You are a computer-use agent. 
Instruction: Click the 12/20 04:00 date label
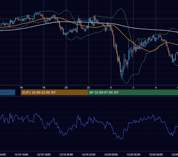coord(156,154)
